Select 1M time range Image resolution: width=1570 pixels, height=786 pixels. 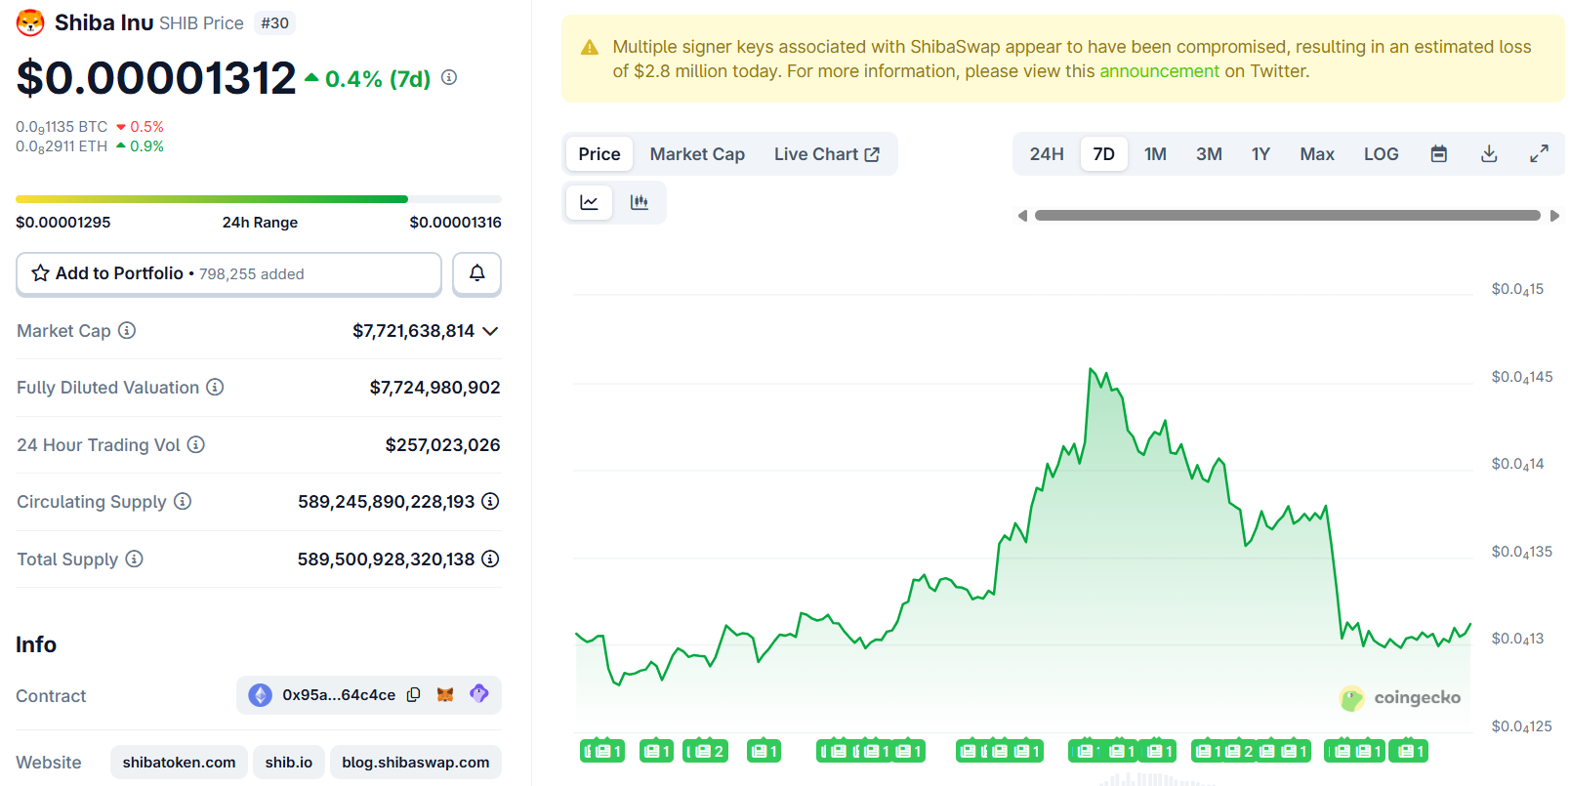click(x=1156, y=154)
